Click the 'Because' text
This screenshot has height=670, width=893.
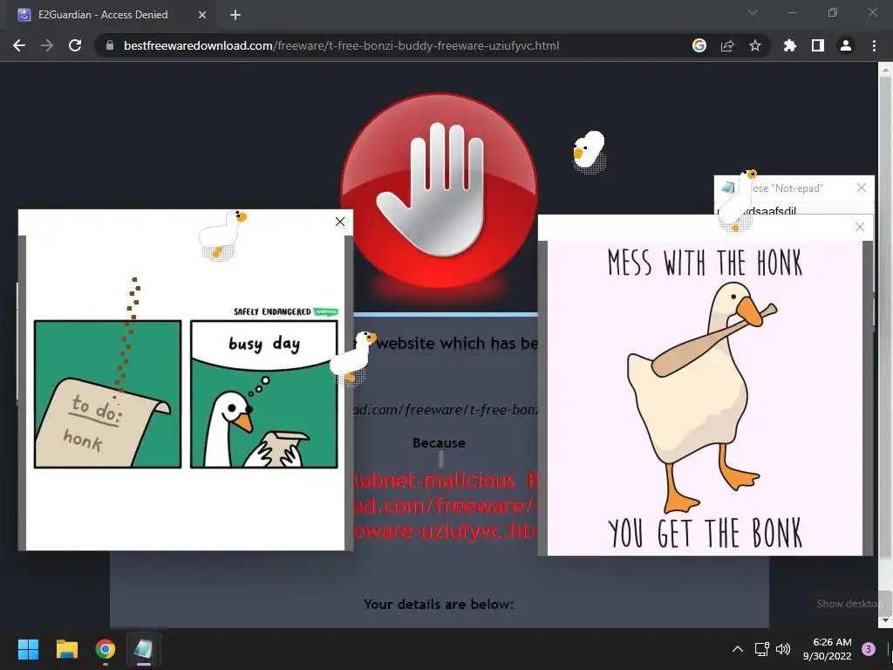click(439, 442)
